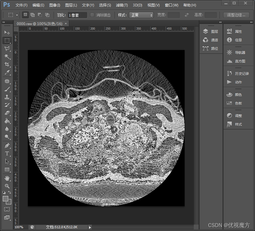255x231 pixels.
Task: Open the 样式 selection style dropdown
Action: coord(141,15)
